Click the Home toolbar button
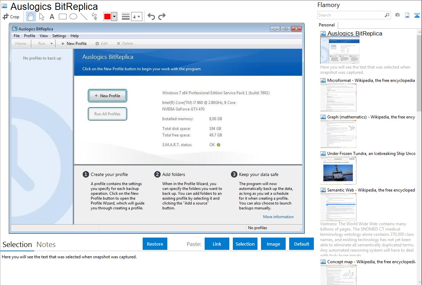 21,44
